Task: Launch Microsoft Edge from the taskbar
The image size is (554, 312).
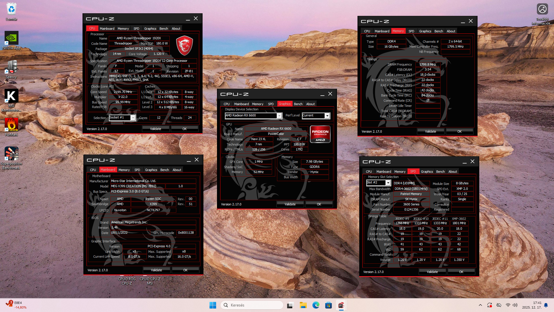Action: tap(316, 305)
